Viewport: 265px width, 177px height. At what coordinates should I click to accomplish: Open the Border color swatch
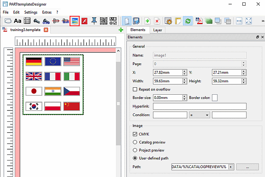pyautogui.click(x=214, y=97)
